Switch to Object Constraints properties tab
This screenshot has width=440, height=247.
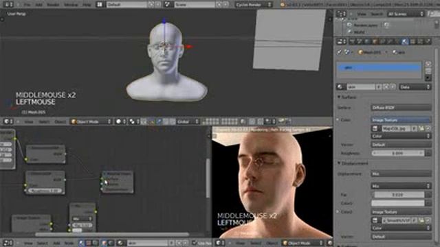coord(382,41)
